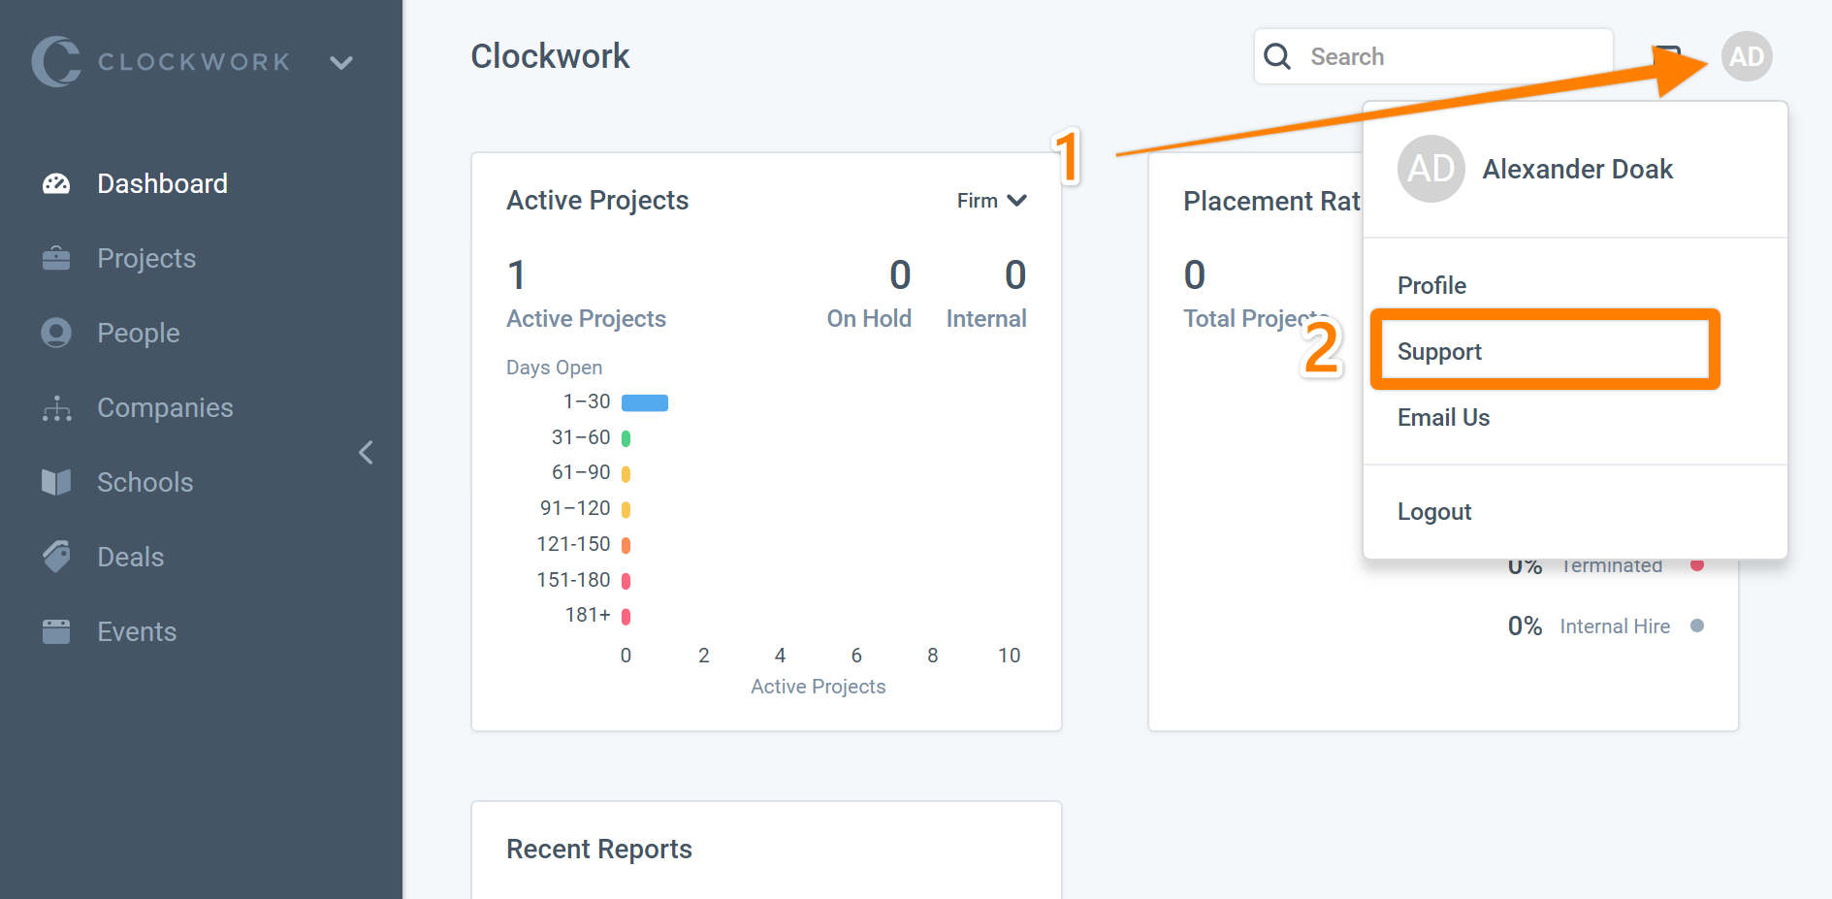Click the Schools book icon

click(56, 482)
